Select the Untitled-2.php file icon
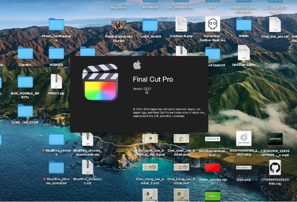The image size is (297, 202). 244,53
